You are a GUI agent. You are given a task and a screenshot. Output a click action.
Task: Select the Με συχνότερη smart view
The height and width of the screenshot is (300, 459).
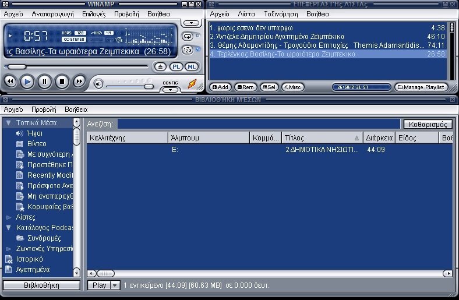[44, 154]
